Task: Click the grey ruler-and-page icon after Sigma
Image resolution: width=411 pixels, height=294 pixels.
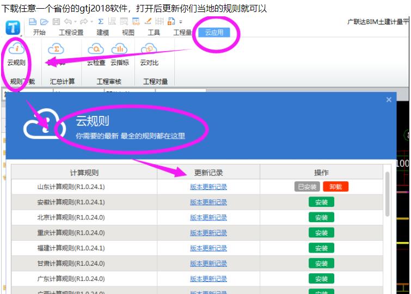Action: coord(112,22)
